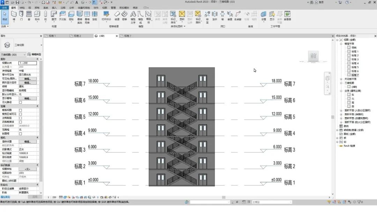Select the 墙 (Wall) tool in ribbon
377x212 pixels.
click(x=14, y=16)
